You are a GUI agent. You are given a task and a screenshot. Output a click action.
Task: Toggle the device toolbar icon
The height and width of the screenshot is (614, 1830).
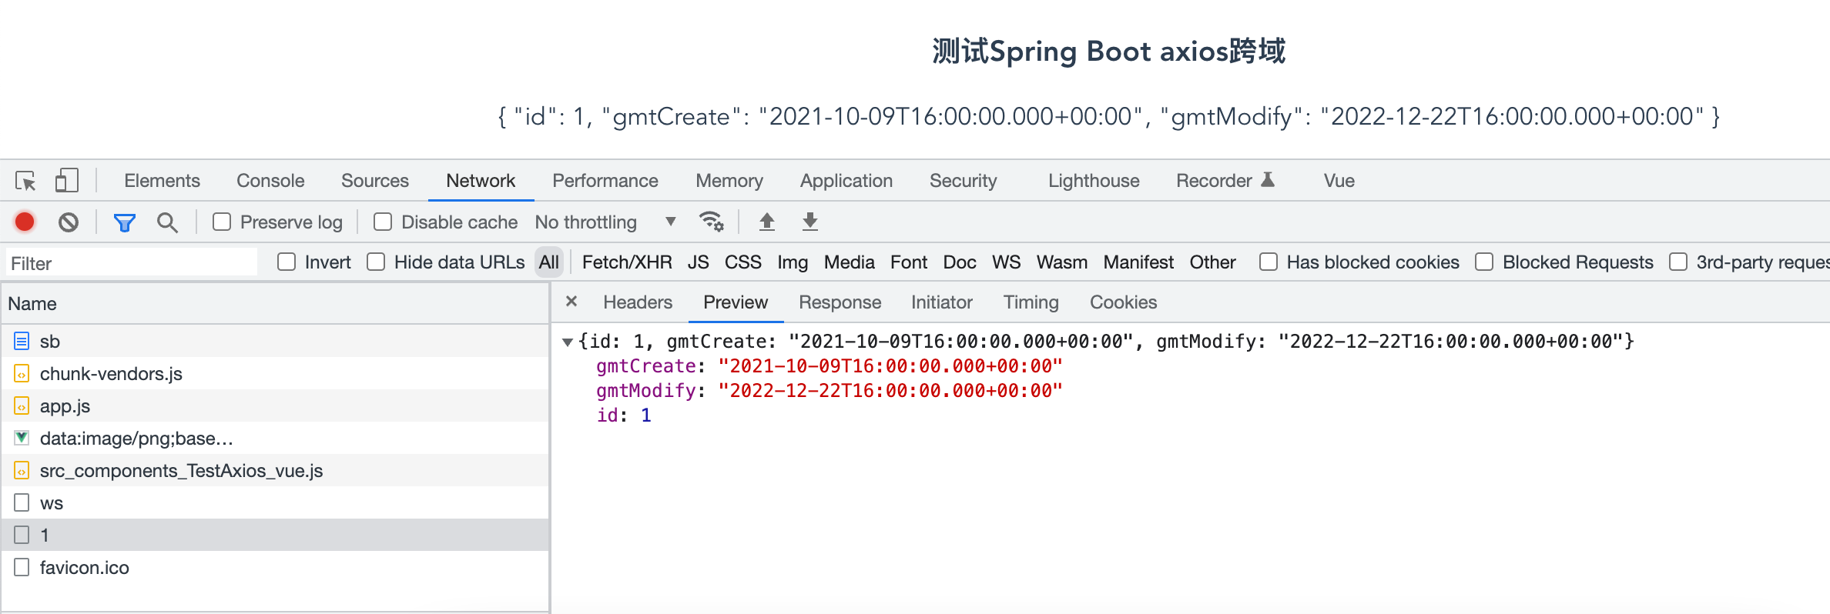tap(67, 181)
